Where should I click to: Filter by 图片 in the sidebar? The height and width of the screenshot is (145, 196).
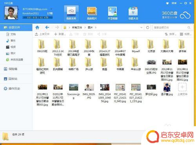point(11,53)
